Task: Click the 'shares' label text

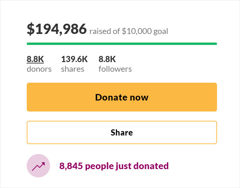Action: coord(73,69)
